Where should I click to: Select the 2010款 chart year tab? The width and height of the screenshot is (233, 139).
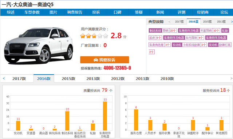[x=167, y=79]
